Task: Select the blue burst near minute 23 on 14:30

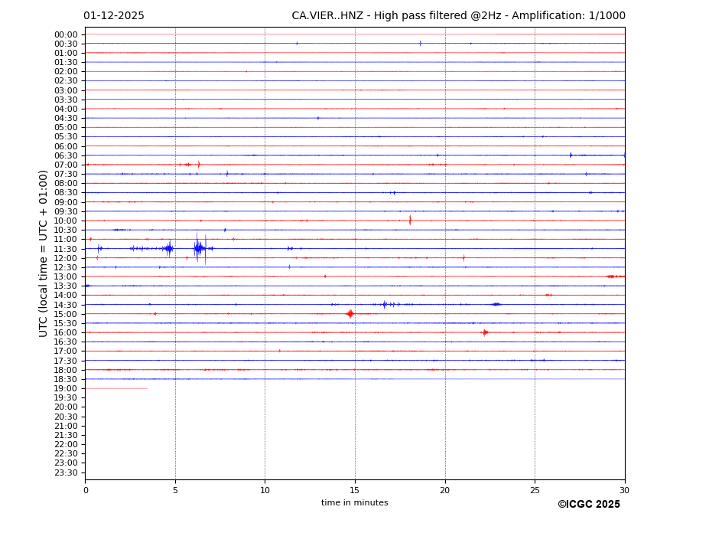Action: pos(496,304)
